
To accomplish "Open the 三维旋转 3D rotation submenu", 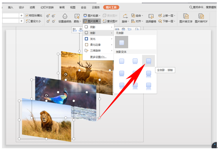I will pyautogui.click(x=98, y=50).
